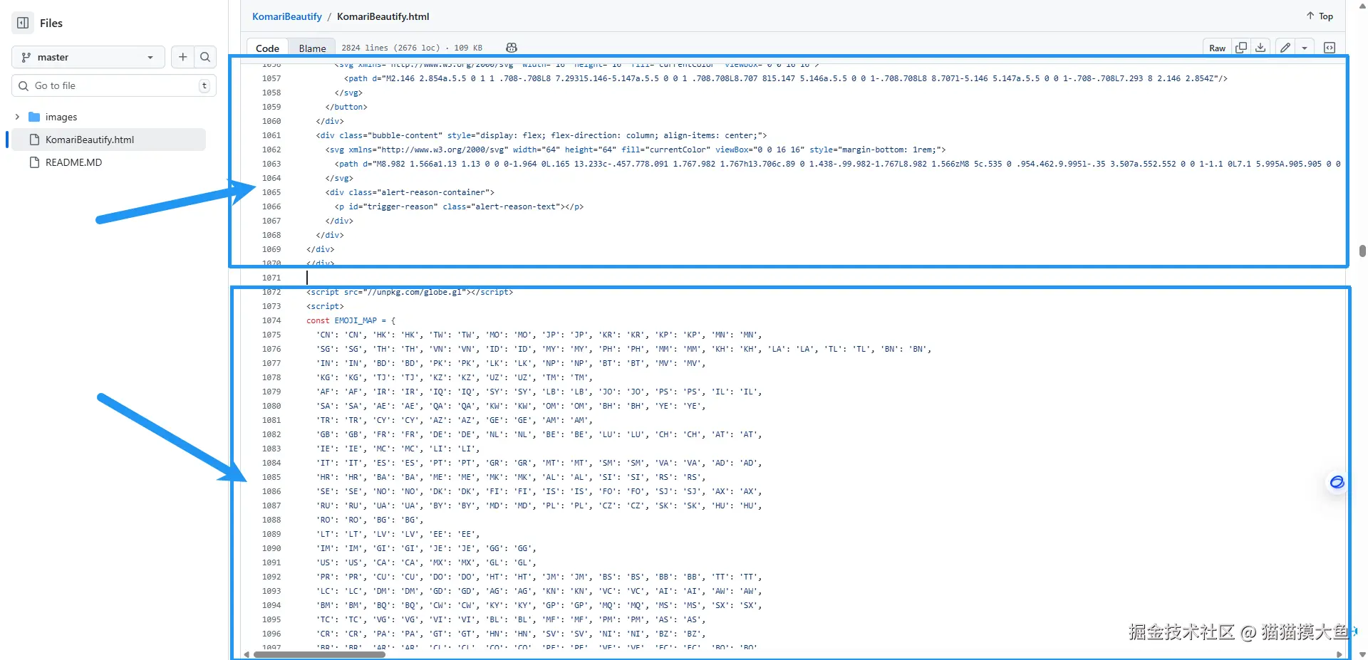The width and height of the screenshot is (1368, 660).
Task: Click the add file plus button
Action: pyautogui.click(x=183, y=57)
